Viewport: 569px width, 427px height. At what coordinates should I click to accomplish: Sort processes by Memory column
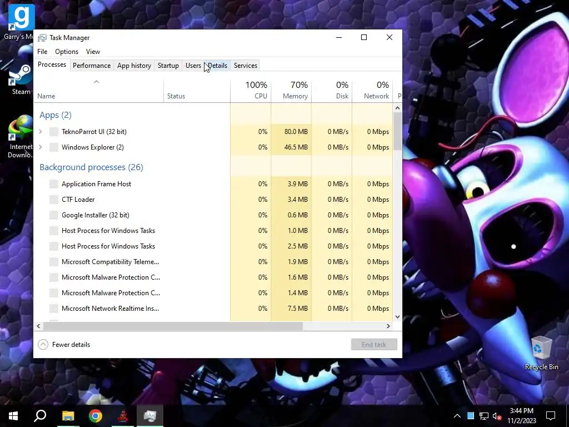pos(291,90)
